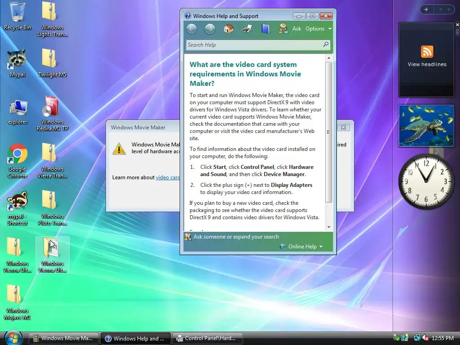
Task: Switch to Windows Movie Ma... taskbar button
Action: [63, 338]
